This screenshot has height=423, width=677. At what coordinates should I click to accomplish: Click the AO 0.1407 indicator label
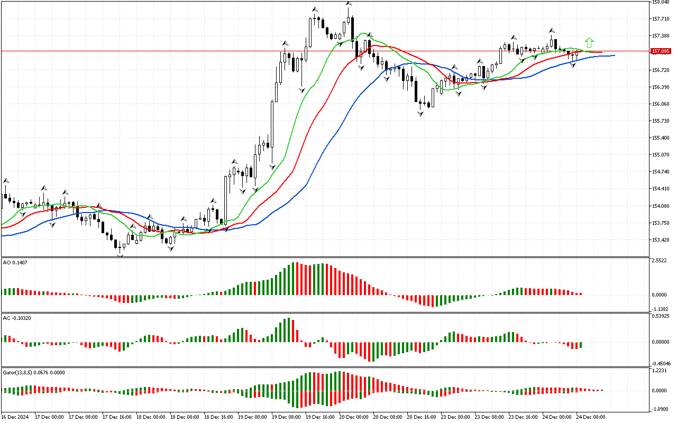click(x=15, y=262)
